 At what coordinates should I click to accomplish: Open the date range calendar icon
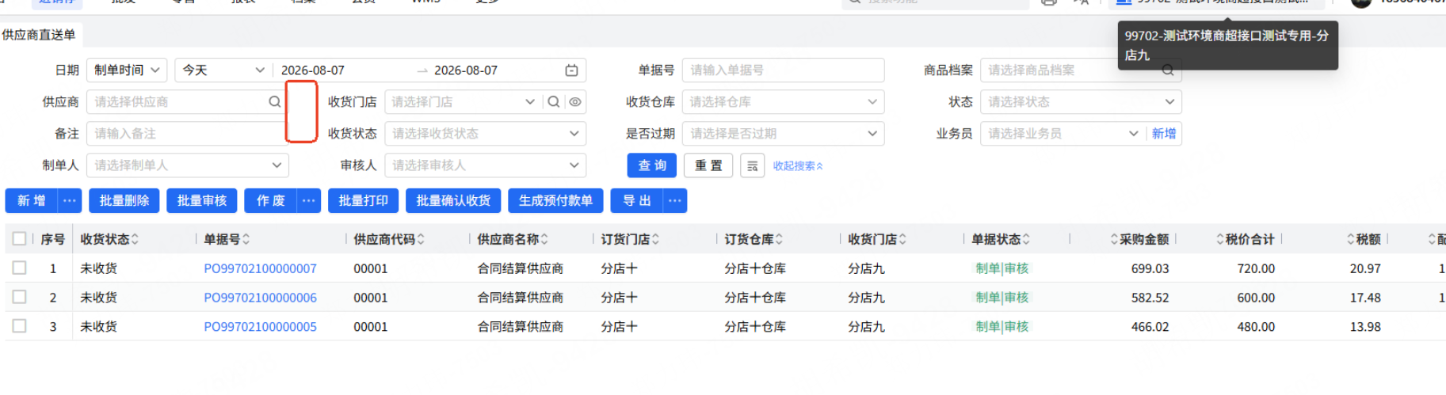(571, 70)
